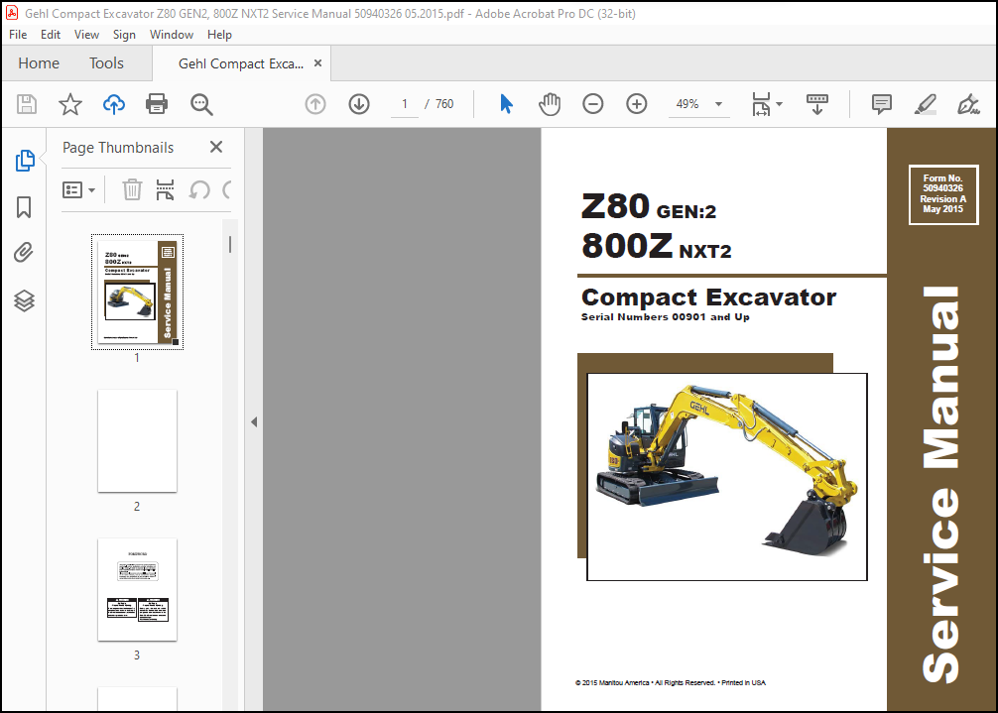Zoom out with minus icon

(592, 104)
